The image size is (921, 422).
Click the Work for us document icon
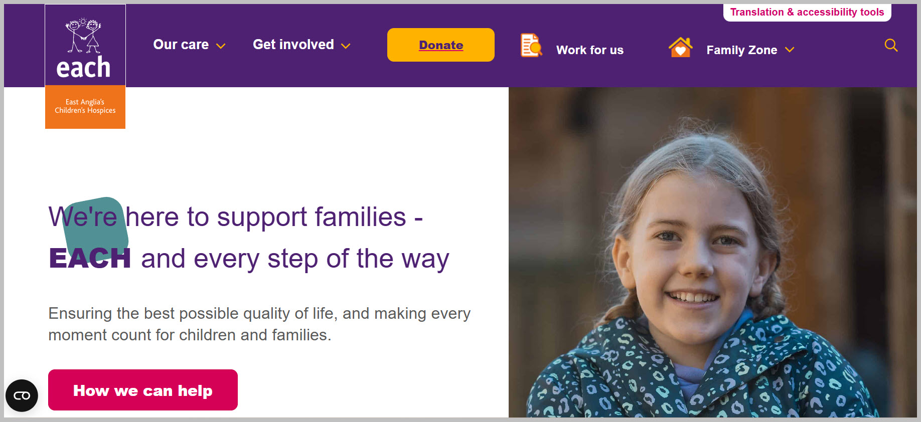(531, 45)
